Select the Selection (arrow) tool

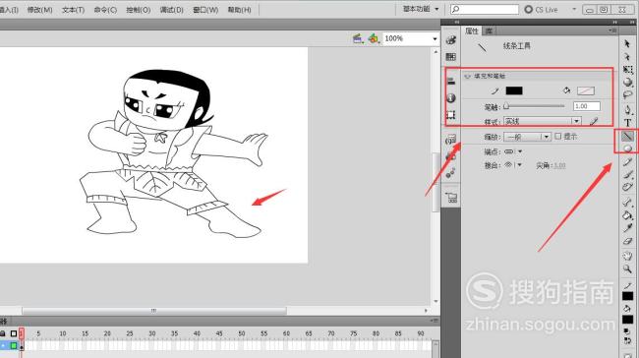click(x=627, y=43)
